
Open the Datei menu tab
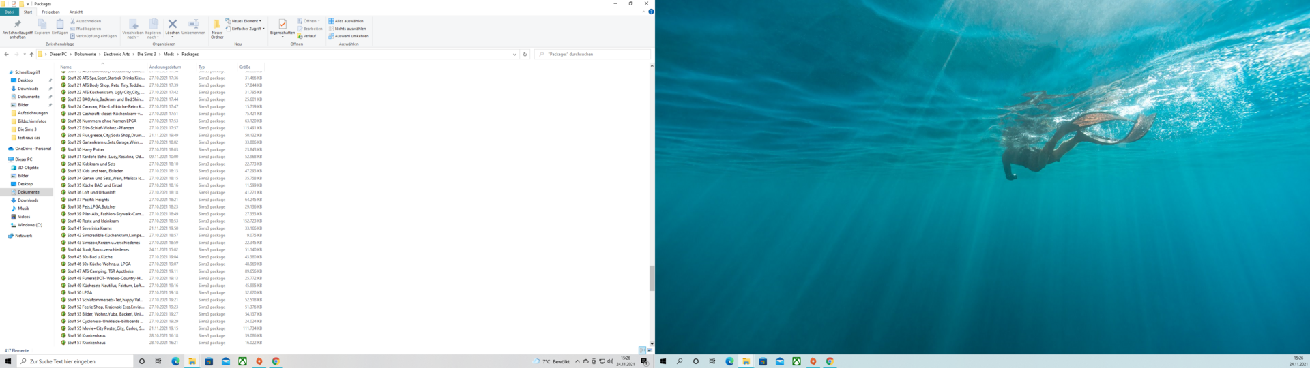coord(10,12)
